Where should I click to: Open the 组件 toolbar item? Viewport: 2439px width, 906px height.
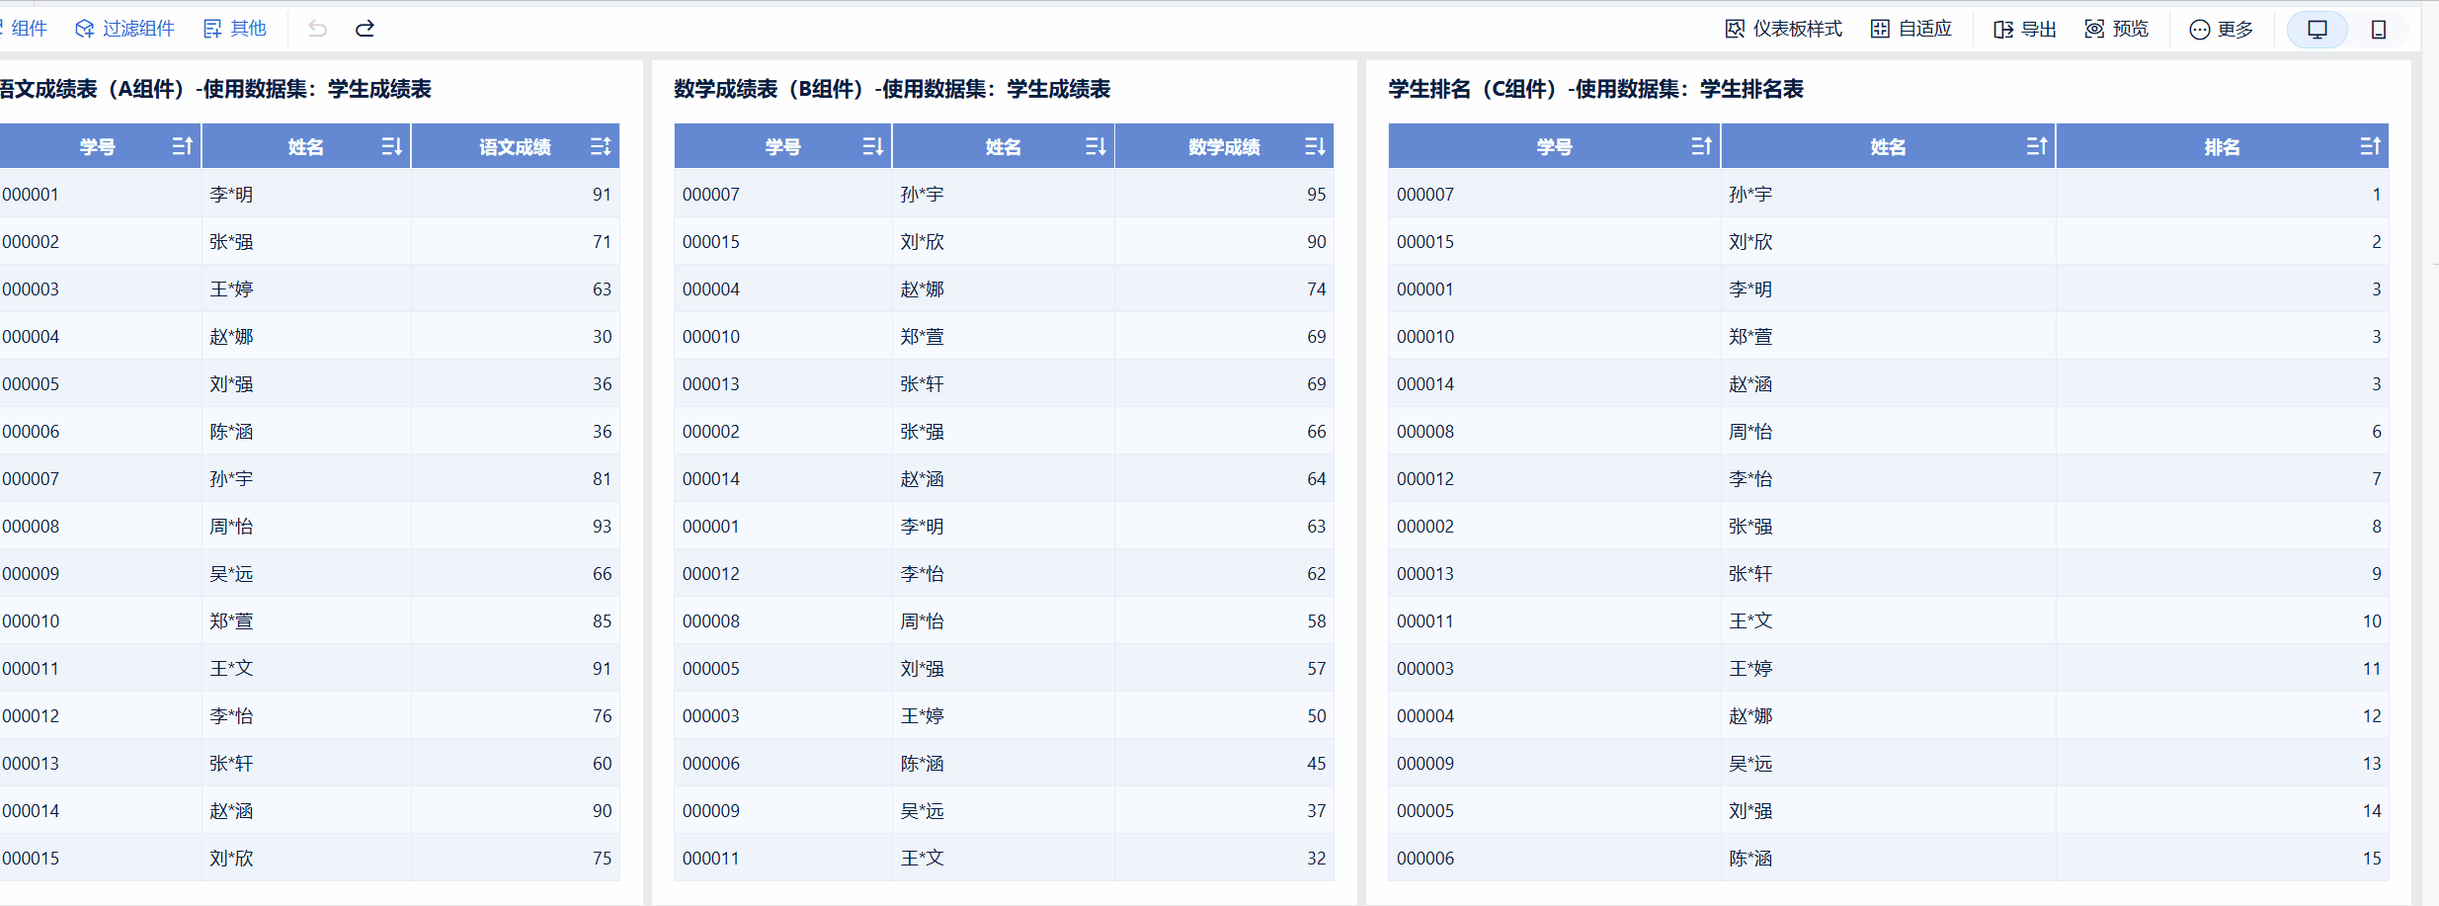(24, 29)
